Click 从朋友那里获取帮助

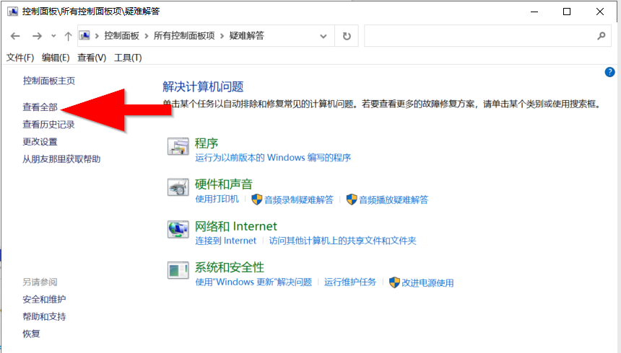point(61,159)
